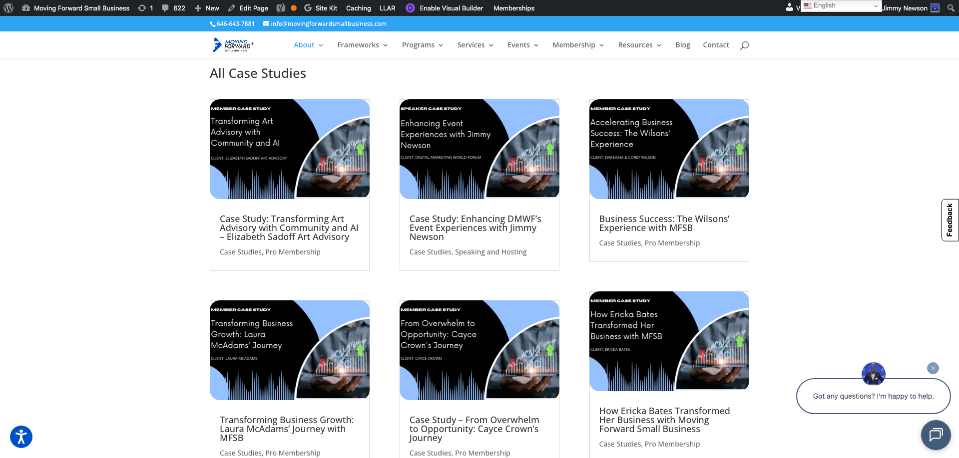Open the chat widget bubble icon
Image resolution: width=959 pixels, height=458 pixels.
point(936,435)
